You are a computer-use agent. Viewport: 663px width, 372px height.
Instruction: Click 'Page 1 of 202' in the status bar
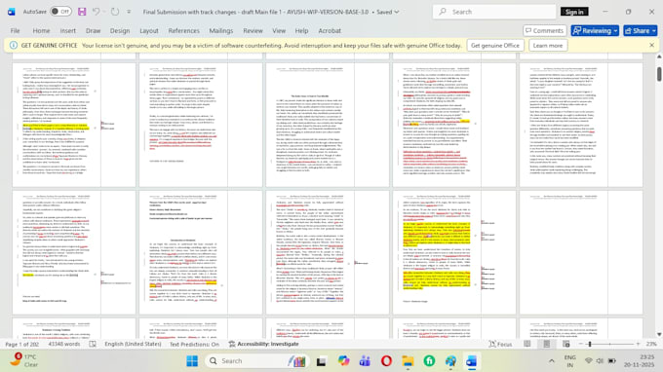[22, 344]
